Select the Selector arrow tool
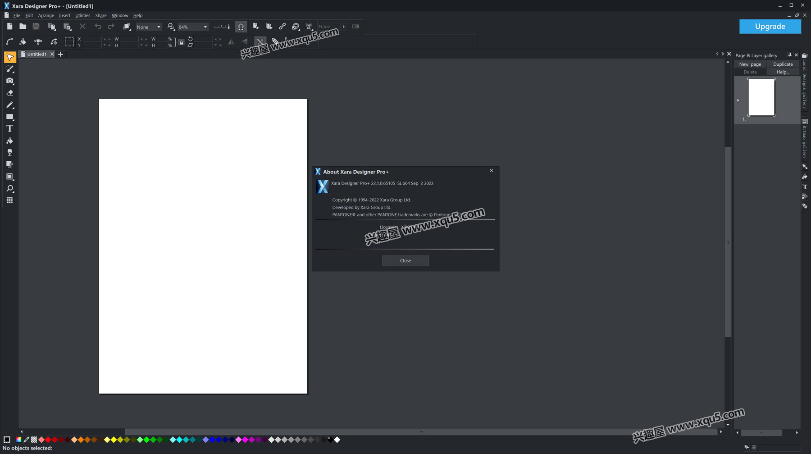Screen dimensions: 811x454 click(x=10, y=57)
